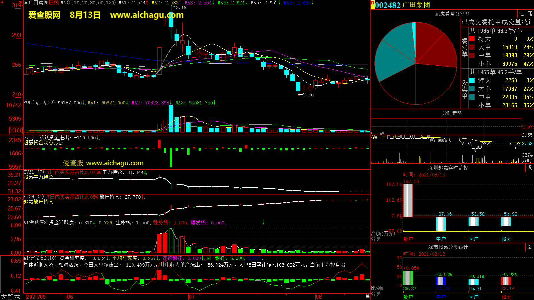
Task: Click the 柱 bar-view button
Action: coord(521,14)
